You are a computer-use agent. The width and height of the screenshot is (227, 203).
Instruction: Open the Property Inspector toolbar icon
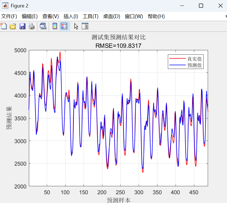click(85, 26)
